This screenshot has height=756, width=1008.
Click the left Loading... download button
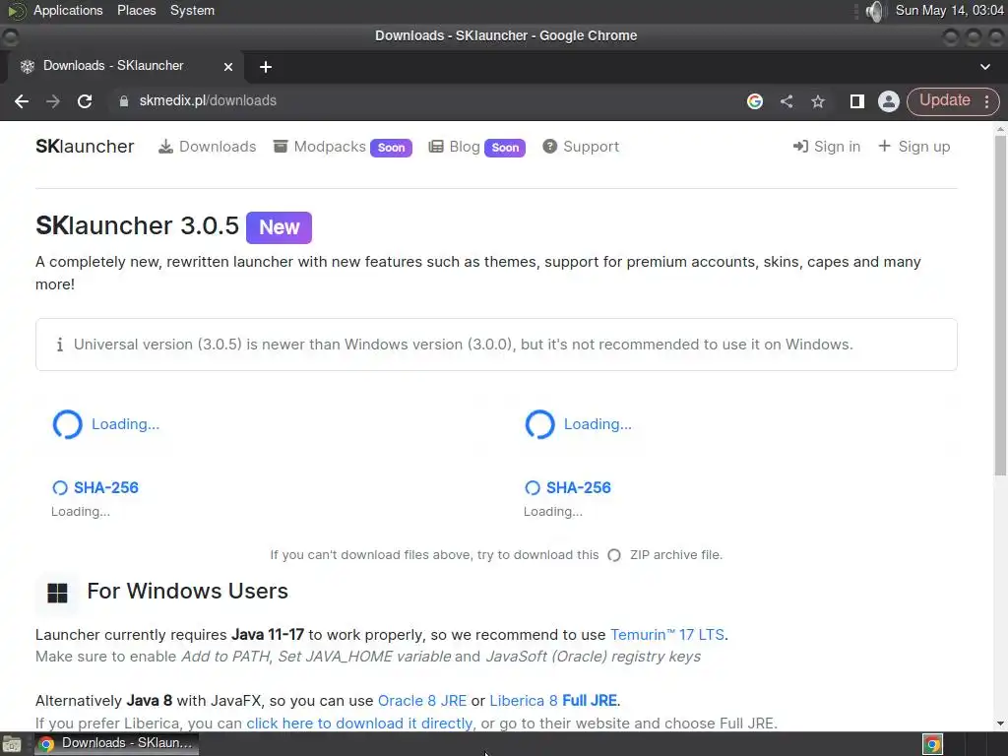106,424
